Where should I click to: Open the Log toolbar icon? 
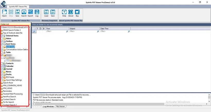(x=37, y=12)
